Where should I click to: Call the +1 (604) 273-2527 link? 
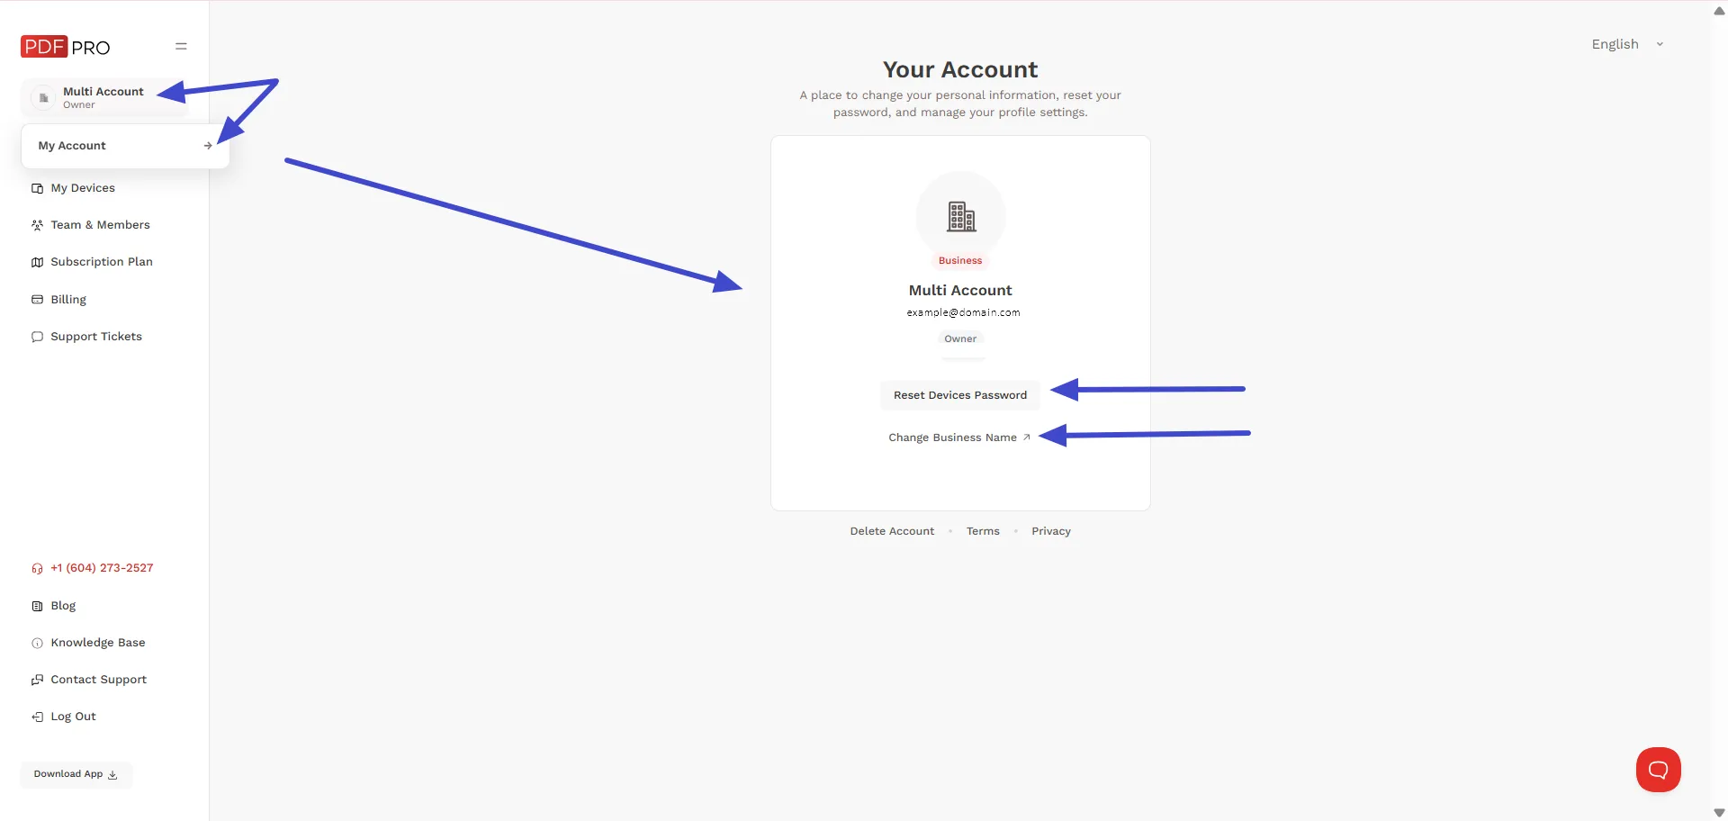coord(102,568)
